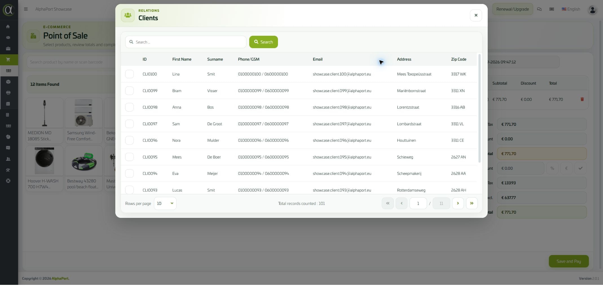The image size is (603, 304).
Task: Check the box for client CLI0100 Lina
Action: point(129,74)
